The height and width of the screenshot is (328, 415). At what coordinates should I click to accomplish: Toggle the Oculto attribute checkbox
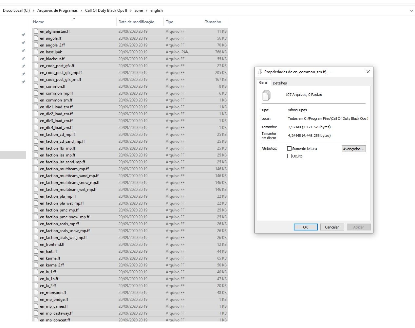point(289,156)
